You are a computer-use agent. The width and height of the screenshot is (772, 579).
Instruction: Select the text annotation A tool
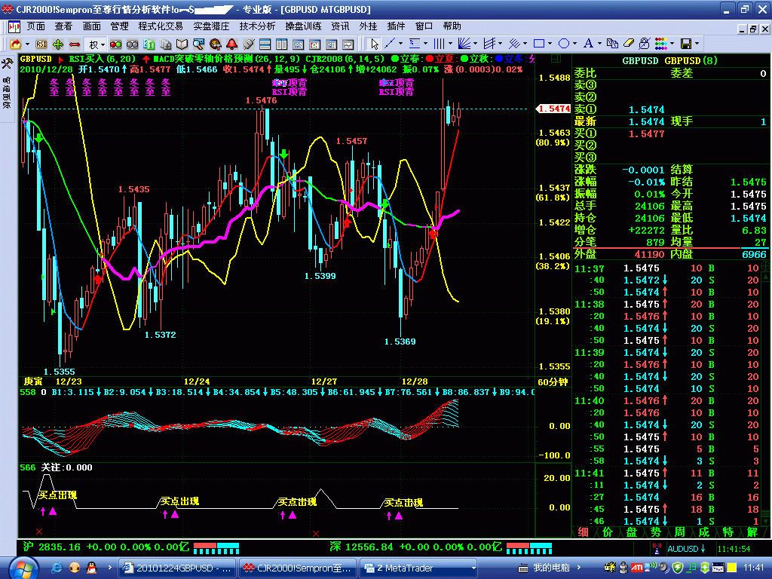pos(588,44)
